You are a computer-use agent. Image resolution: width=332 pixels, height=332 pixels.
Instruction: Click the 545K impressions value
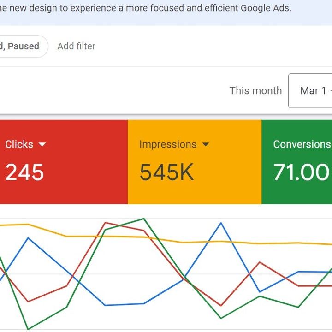tap(166, 172)
